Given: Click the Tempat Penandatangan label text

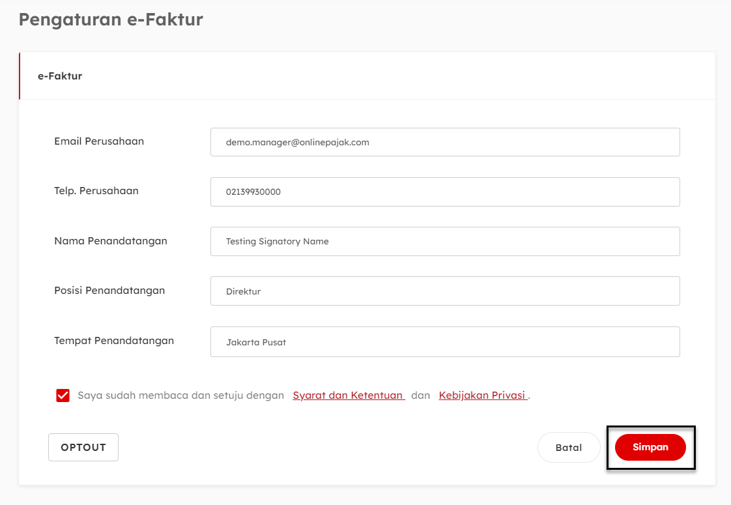Looking at the screenshot, I should coord(114,341).
